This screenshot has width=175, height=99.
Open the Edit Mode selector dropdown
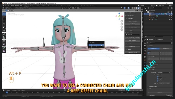[x=10, y=8]
